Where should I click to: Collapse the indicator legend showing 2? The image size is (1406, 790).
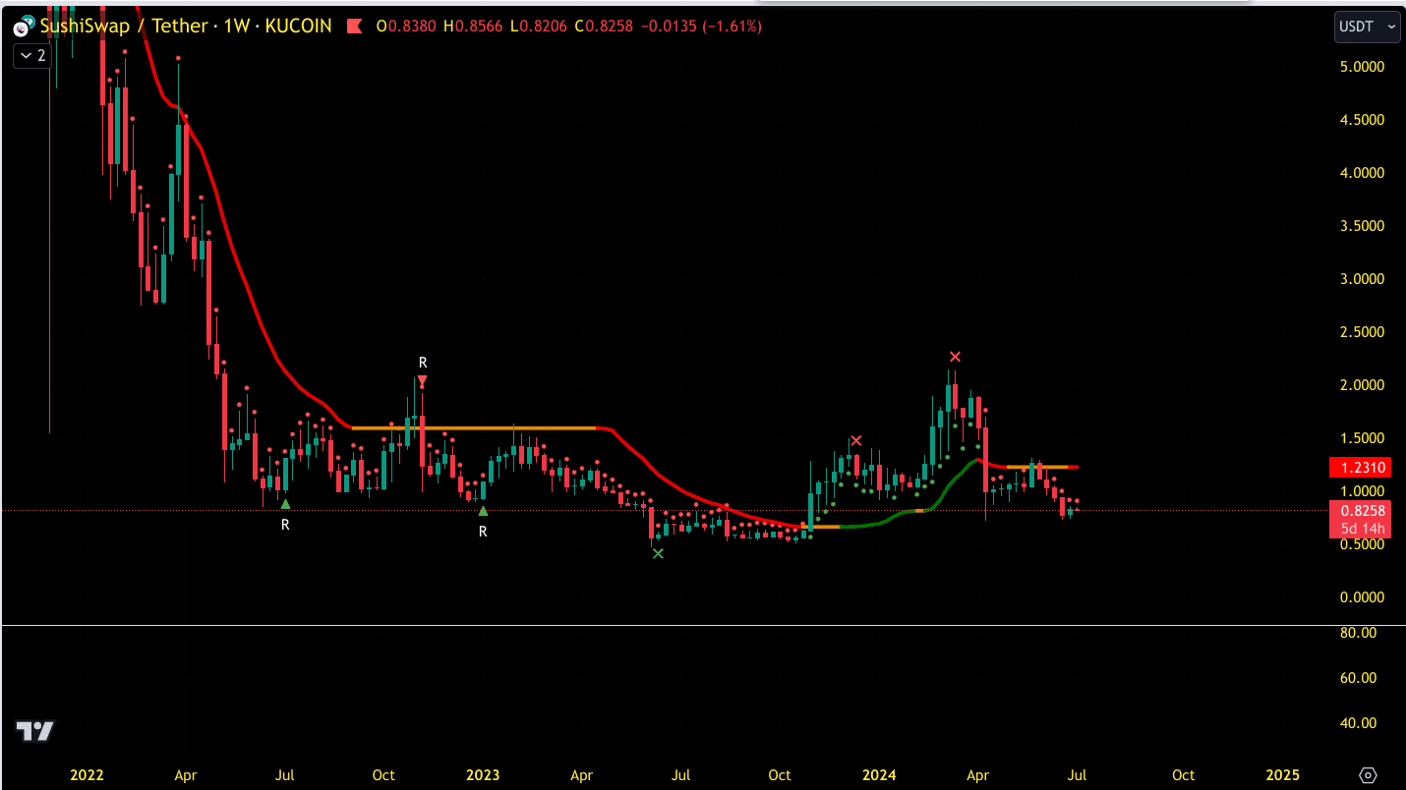pyautogui.click(x=30, y=56)
